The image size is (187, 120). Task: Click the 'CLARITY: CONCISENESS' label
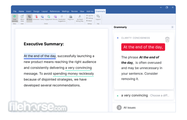(x=136, y=38)
